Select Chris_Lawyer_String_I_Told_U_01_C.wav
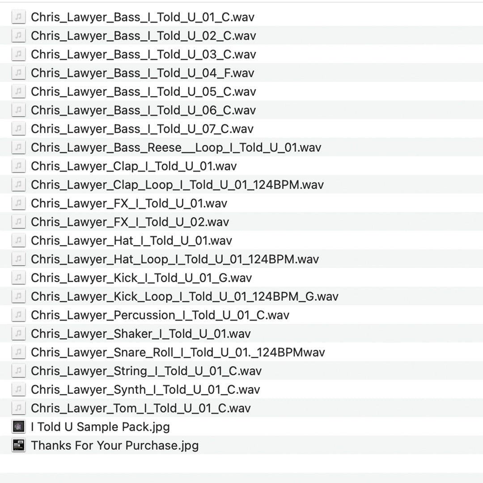Image resolution: width=483 pixels, height=483 pixels. [146, 371]
